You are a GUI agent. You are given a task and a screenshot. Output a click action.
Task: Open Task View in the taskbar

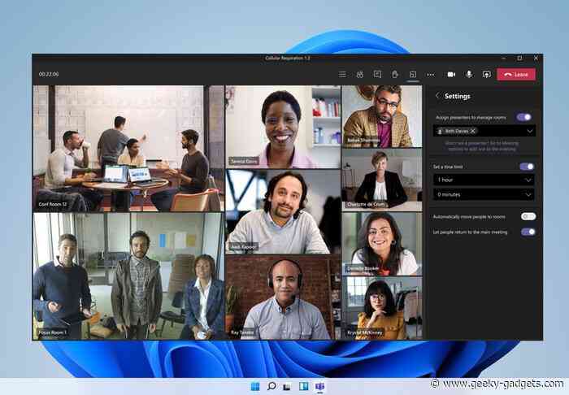[287, 387]
